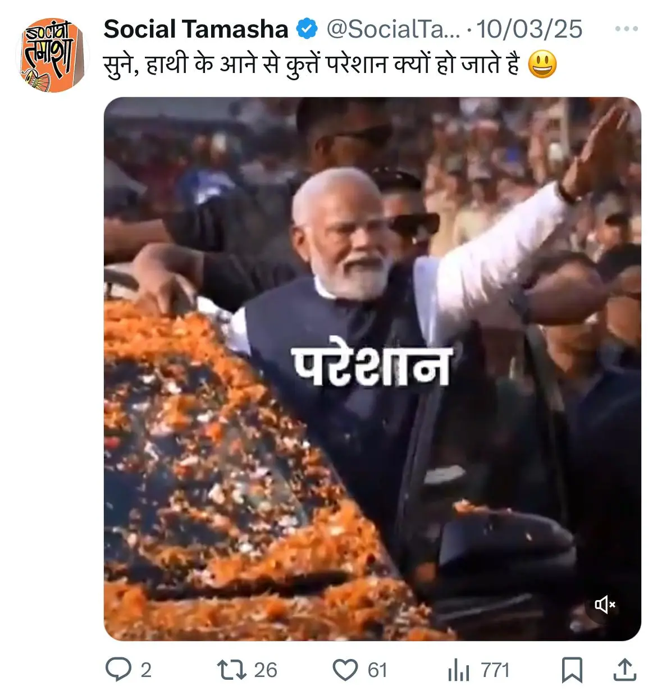The height and width of the screenshot is (700, 657).
Task: Play the embedded video
Action: [372, 369]
